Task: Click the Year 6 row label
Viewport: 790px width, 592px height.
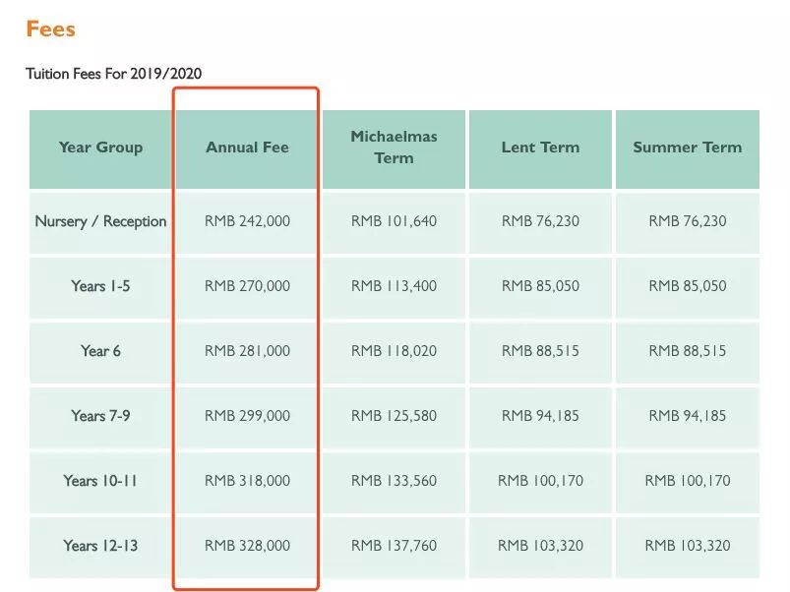Action: pyautogui.click(x=100, y=351)
